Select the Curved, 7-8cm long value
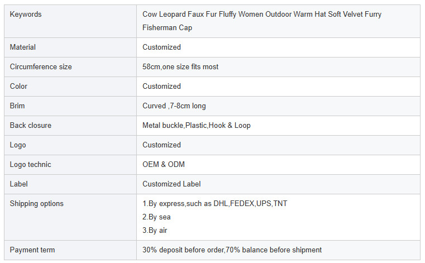The height and width of the screenshot is (263, 425). tap(174, 106)
